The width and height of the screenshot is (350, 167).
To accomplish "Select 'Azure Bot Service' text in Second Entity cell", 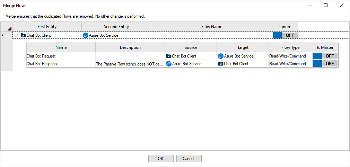I will click(x=104, y=35).
